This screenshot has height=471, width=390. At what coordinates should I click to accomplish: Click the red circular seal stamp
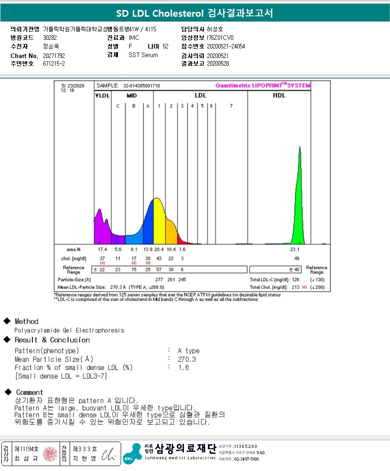pyautogui.click(x=50, y=454)
